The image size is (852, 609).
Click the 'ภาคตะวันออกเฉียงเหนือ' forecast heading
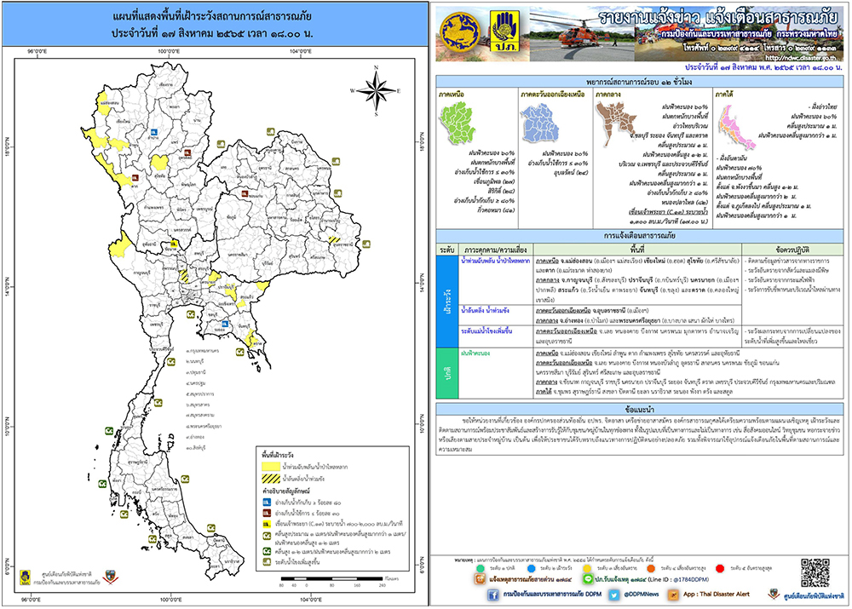click(553, 95)
